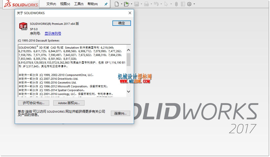
Task: Click the Luxology, LLC copyright line
Action: tap(66, 94)
